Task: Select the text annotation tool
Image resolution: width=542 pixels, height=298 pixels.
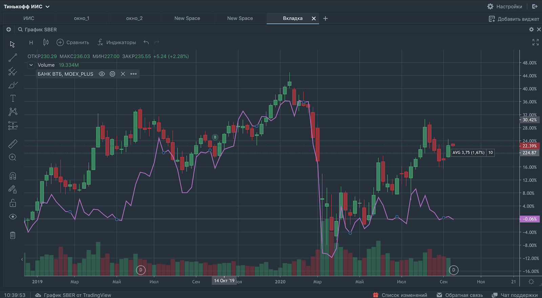Action: [x=13, y=98]
